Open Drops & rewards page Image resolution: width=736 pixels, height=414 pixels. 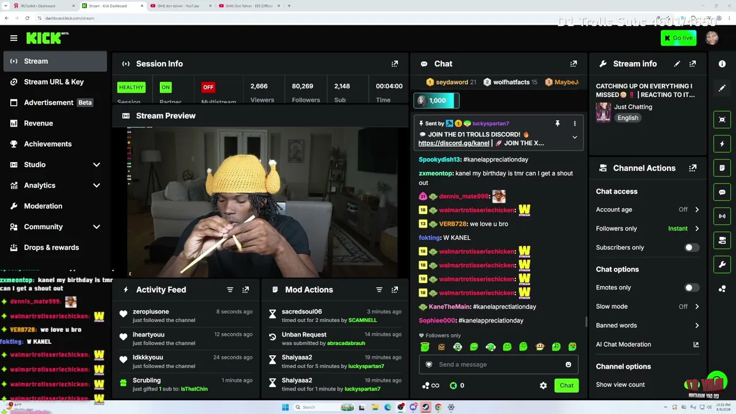55,247
